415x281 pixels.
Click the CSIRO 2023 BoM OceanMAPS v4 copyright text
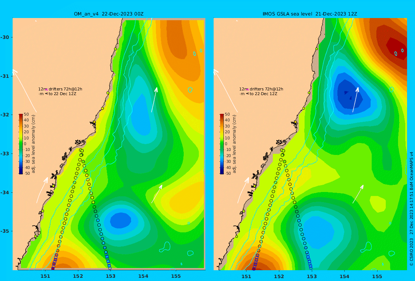click(411, 209)
